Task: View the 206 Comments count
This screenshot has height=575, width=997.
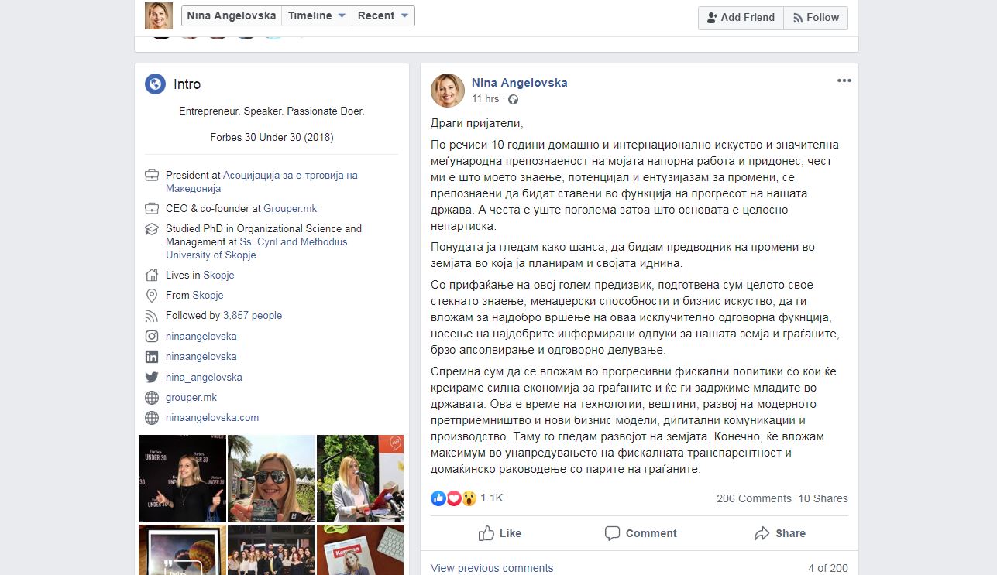Action: [754, 498]
